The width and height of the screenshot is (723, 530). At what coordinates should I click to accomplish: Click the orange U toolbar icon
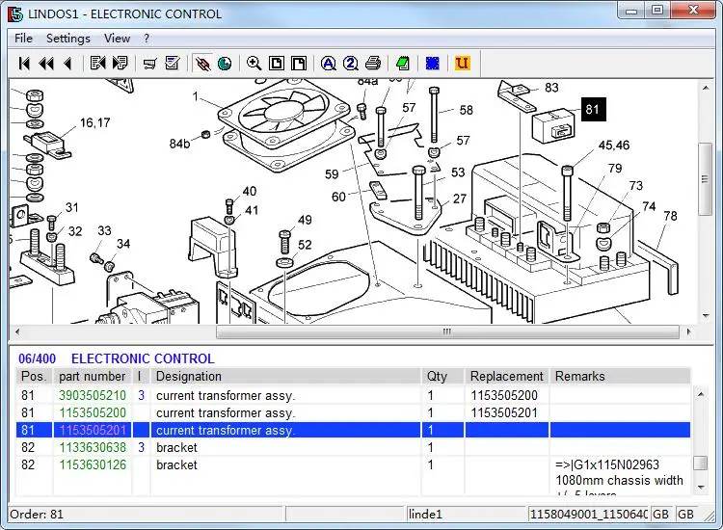click(x=462, y=64)
